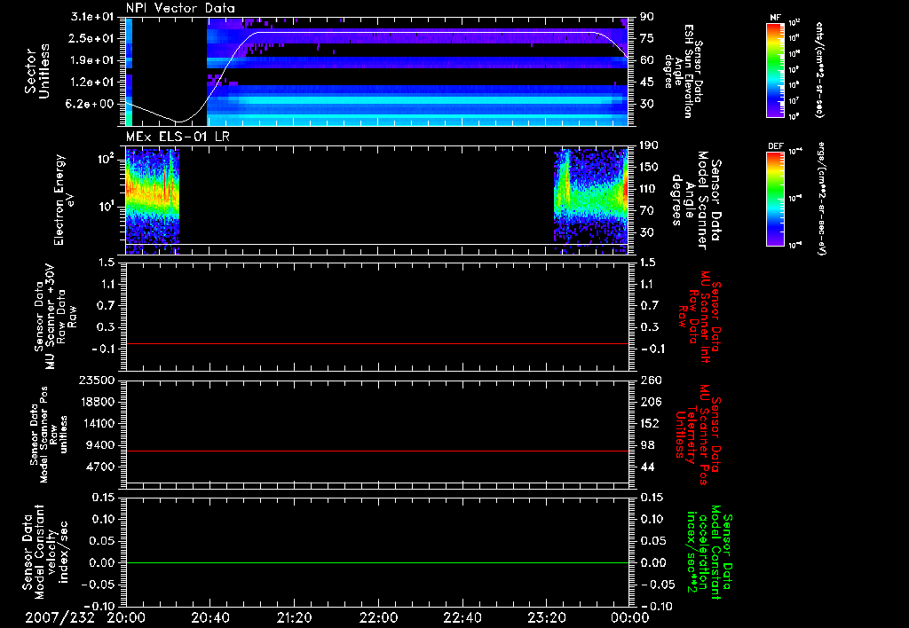909x628 pixels.
Task: Click the NF color scale bar
Action: point(775,69)
